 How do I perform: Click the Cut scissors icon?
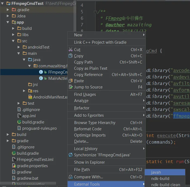(71, 50)
